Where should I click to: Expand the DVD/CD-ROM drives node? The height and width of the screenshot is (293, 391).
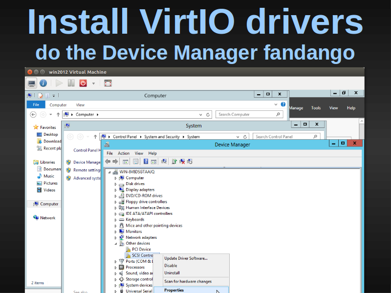[x=115, y=196]
